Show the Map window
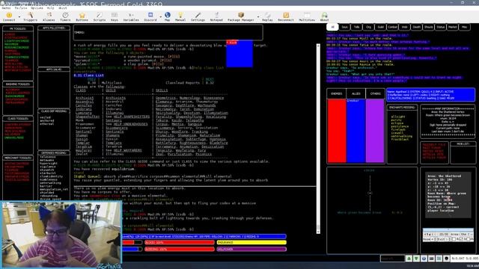The image size is (479, 269). point(167,16)
